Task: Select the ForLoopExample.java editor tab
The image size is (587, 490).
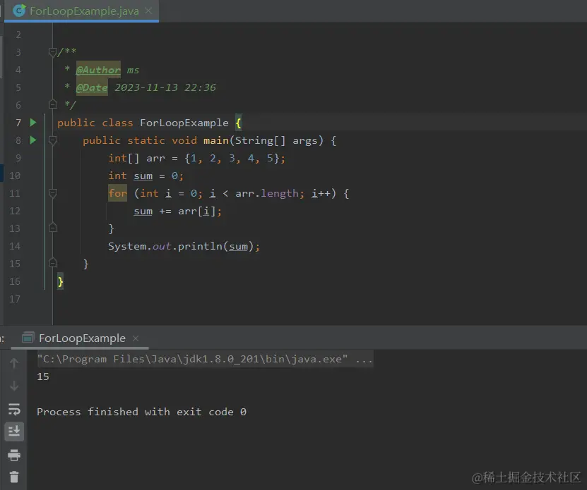Action: click(82, 11)
